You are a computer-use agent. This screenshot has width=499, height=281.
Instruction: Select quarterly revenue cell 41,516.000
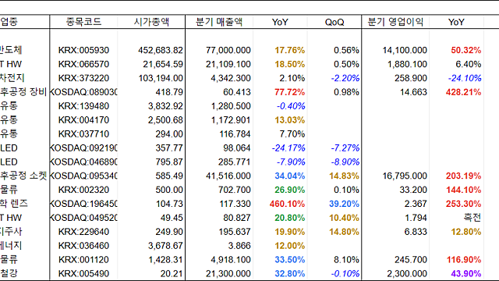pos(228,176)
